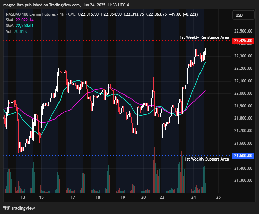Click date 17 on the time axis
Screen dimensions: 259x214
pos(73,197)
